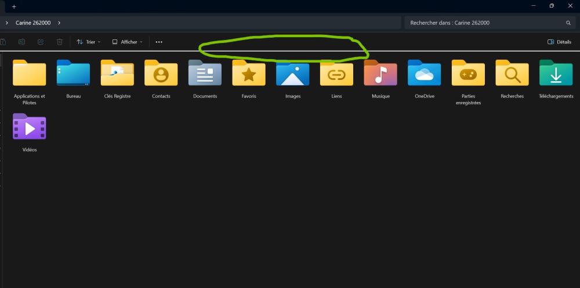Open the Vidéos folder
The height and width of the screenshot is (288, 580).
(29, 127)
